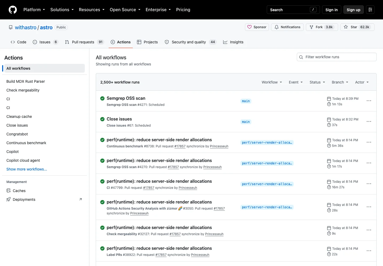
Task: Open three-dot menu for Continuous benchmark #8738
Action: (x=369, y=142)
